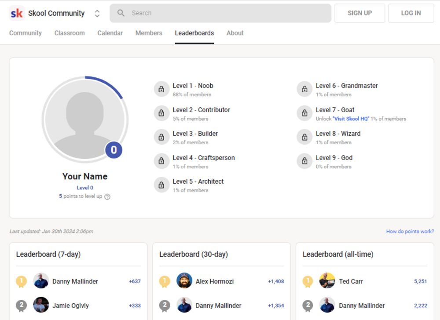Click the gold rank 1 medal in 30-day leaderboard
This screenshot has height=320, width=440.
point(165,282)
